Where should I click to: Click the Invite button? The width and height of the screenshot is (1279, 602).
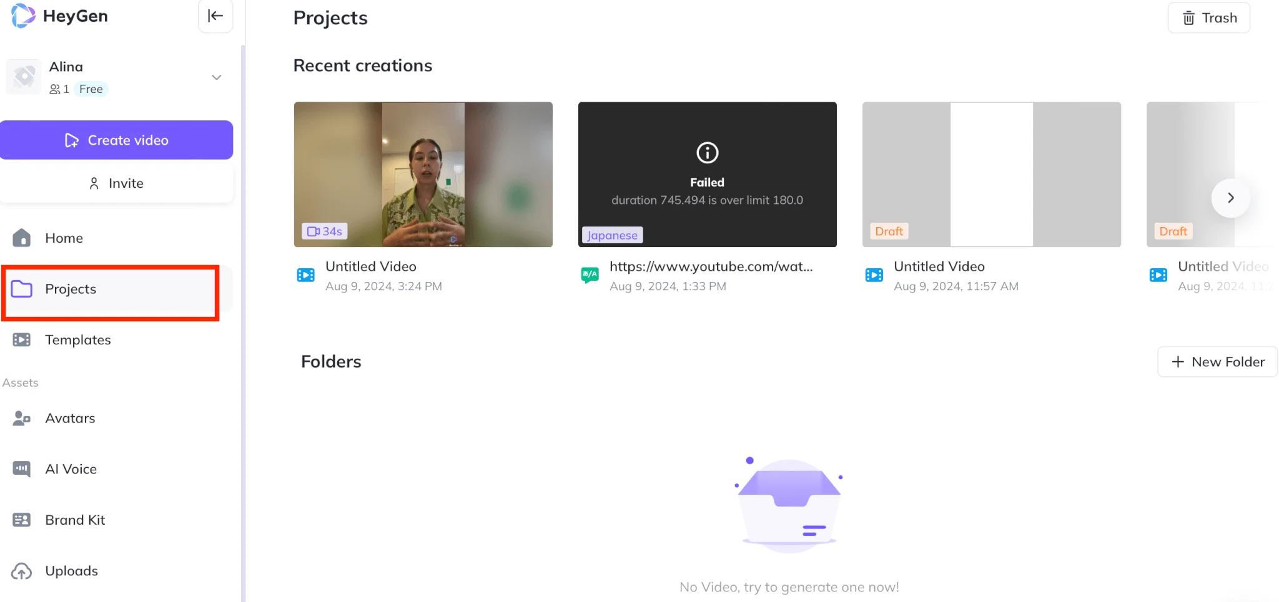click(x=117, y=183)
